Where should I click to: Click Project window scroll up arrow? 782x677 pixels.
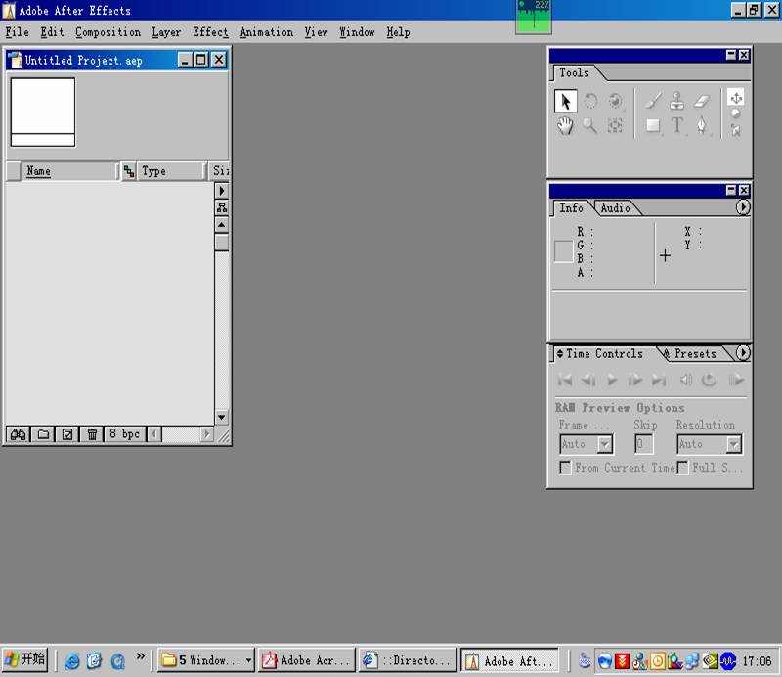[222, 225]
